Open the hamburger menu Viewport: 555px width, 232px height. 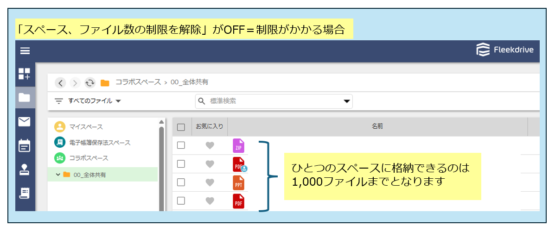point(25,51)
